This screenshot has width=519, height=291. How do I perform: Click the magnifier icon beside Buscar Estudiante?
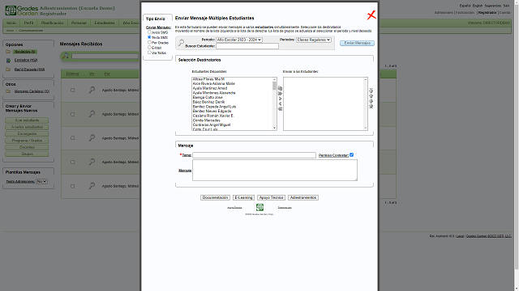181,43
